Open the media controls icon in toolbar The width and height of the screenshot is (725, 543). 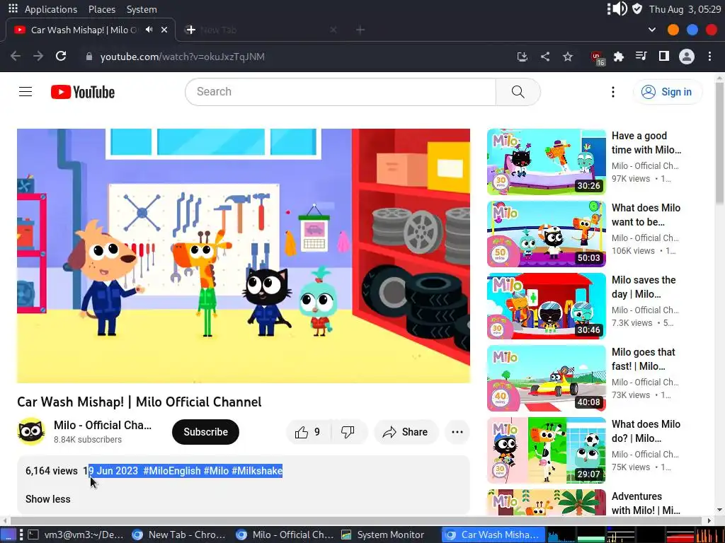(x=641, y=57)
